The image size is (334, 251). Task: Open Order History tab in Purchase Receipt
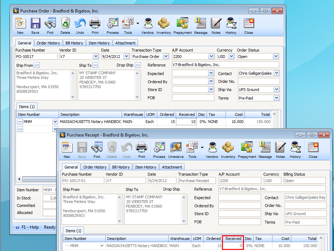(95, 167)
